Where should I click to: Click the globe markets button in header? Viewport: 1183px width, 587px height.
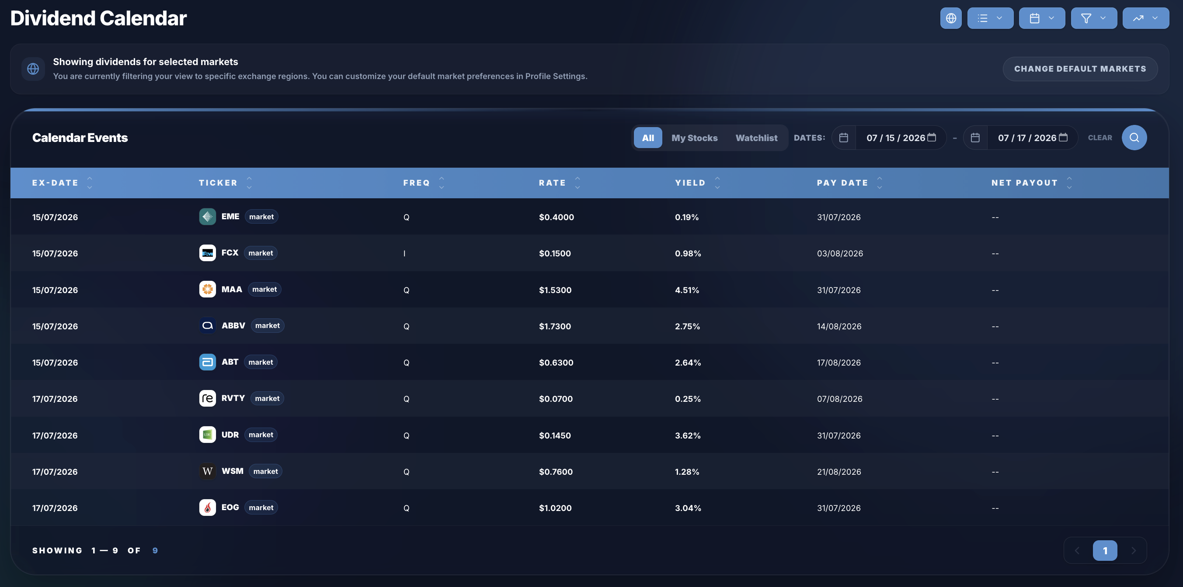[950, 18]
